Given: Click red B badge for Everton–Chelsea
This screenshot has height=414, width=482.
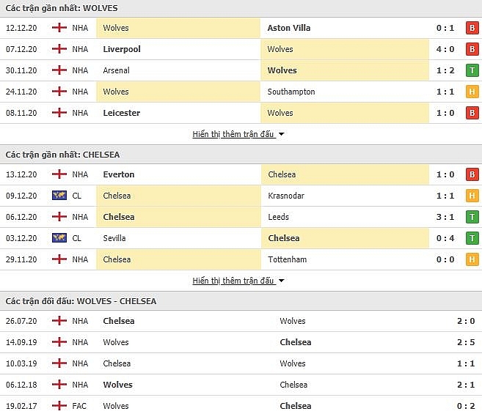Looking at the screenshot, I should coord(472,174).
